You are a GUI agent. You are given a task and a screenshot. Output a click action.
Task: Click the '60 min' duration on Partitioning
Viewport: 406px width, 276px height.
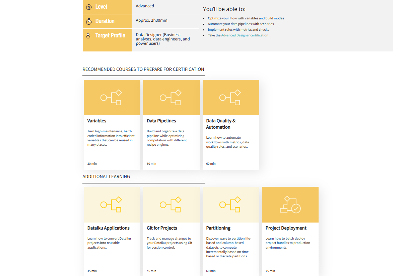[211, 271]
